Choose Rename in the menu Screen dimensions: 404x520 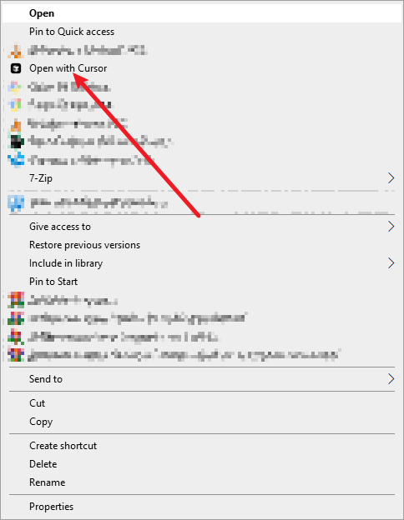(x=202, y=482)
